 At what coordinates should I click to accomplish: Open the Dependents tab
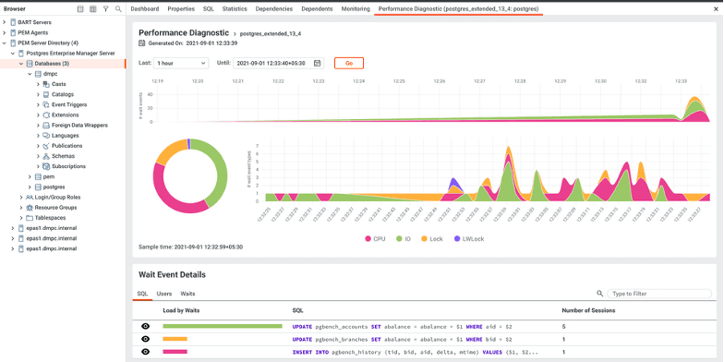(x=318, y=9)
